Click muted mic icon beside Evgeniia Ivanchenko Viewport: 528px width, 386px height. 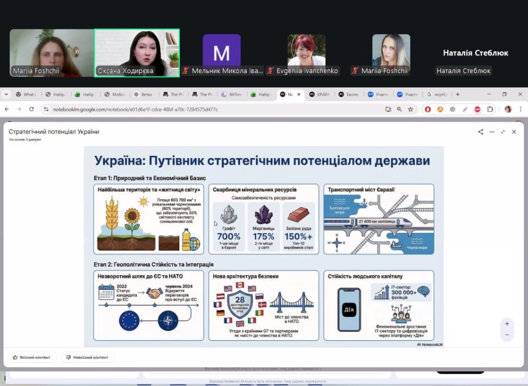pyautogui.click(x=270, y=70)
